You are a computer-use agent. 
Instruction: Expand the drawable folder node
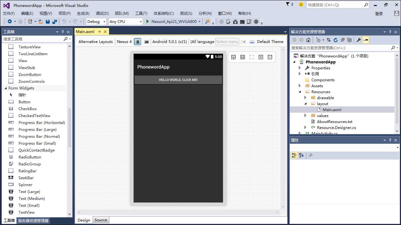(305, 98)
